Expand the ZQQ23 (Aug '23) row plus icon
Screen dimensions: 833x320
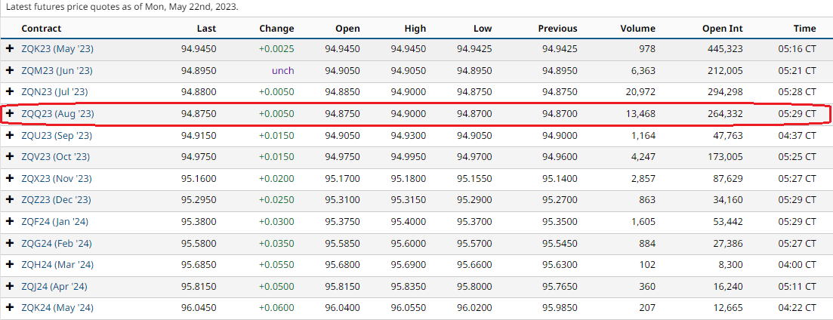(10, 114)
